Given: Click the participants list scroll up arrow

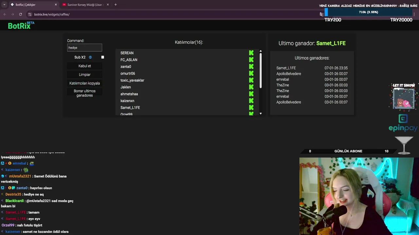Looking at the screenshot, I should coord(261,51).
